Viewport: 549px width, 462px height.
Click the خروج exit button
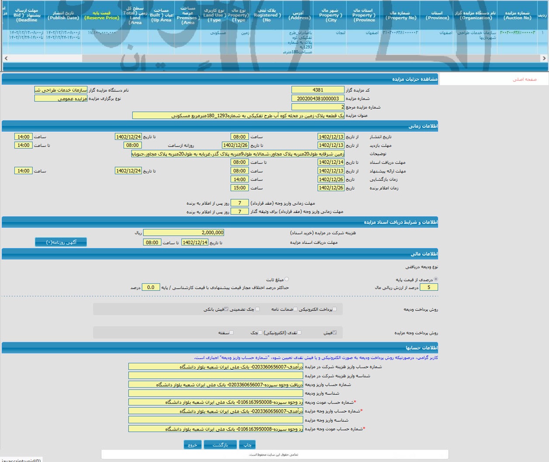(192, 445)
